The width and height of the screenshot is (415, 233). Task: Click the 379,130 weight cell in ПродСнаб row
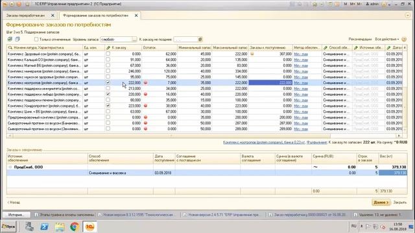coord(393,167)
